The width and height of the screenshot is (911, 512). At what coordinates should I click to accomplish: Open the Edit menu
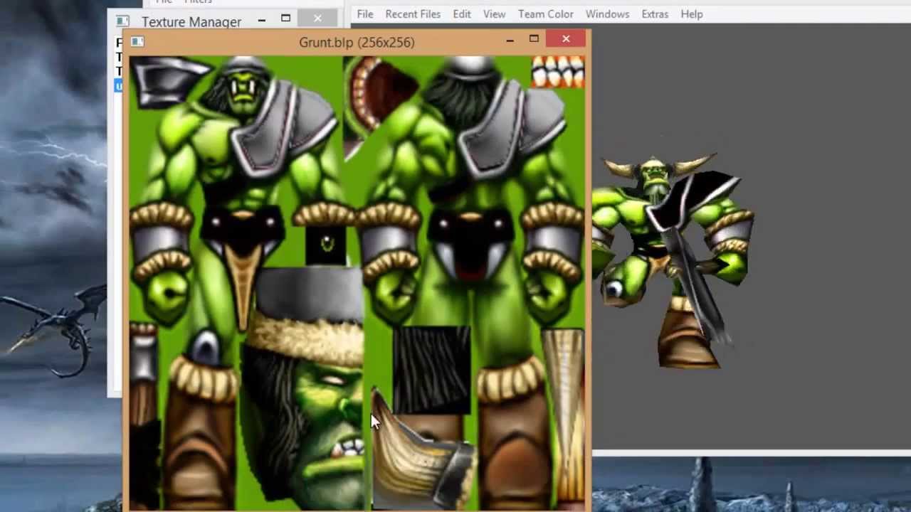click(x=462, y=14)
